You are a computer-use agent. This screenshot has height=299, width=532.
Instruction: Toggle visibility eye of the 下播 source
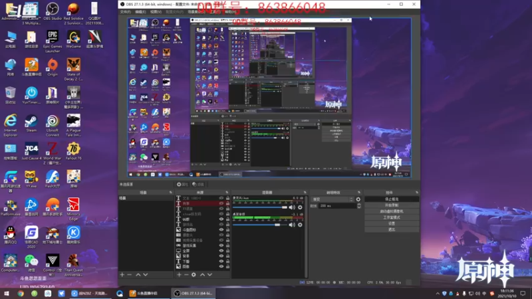coord(221,261)
